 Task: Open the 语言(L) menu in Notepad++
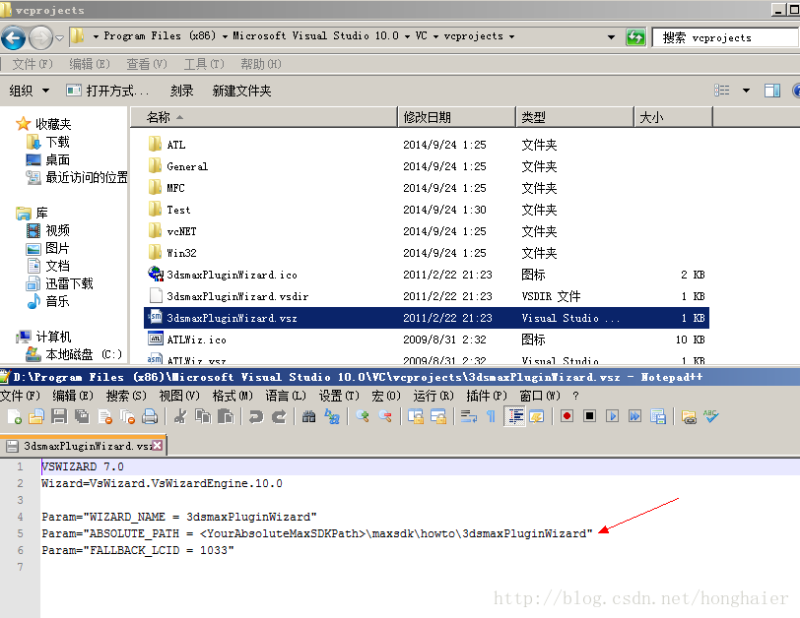tap(285, 396)
